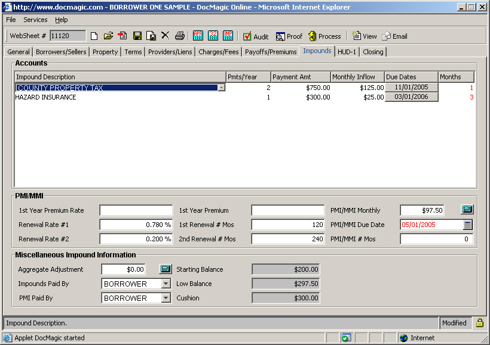Viewport: 490px width, 345px height.
Task: Open the Help menu
Action: (x=61, y=20)
